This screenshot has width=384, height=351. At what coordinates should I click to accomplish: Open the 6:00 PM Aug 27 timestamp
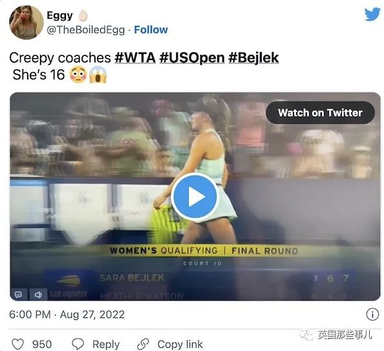point(67,314)
